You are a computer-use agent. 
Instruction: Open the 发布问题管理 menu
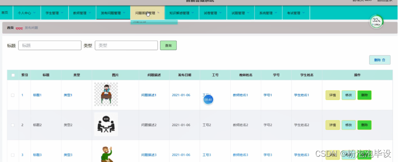tap(113, 13)
